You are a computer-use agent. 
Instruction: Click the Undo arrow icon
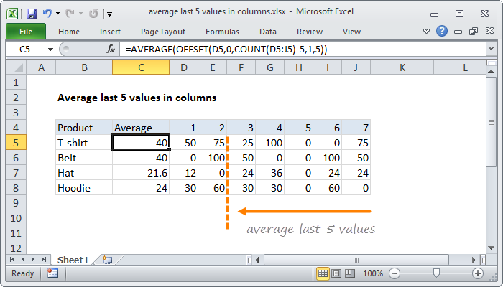coord(47,14)
